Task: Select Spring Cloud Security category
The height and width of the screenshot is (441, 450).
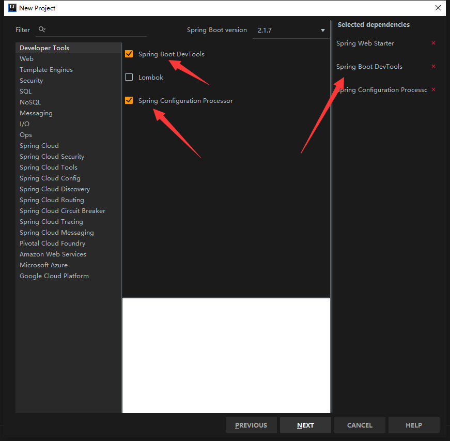Action: (68, 157)
